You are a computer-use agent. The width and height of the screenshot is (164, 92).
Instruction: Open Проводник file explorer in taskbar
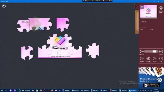(26, 90)
